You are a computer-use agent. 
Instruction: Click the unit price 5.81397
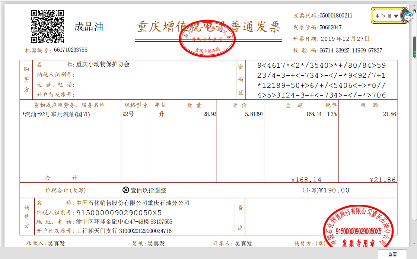point(254,114)
